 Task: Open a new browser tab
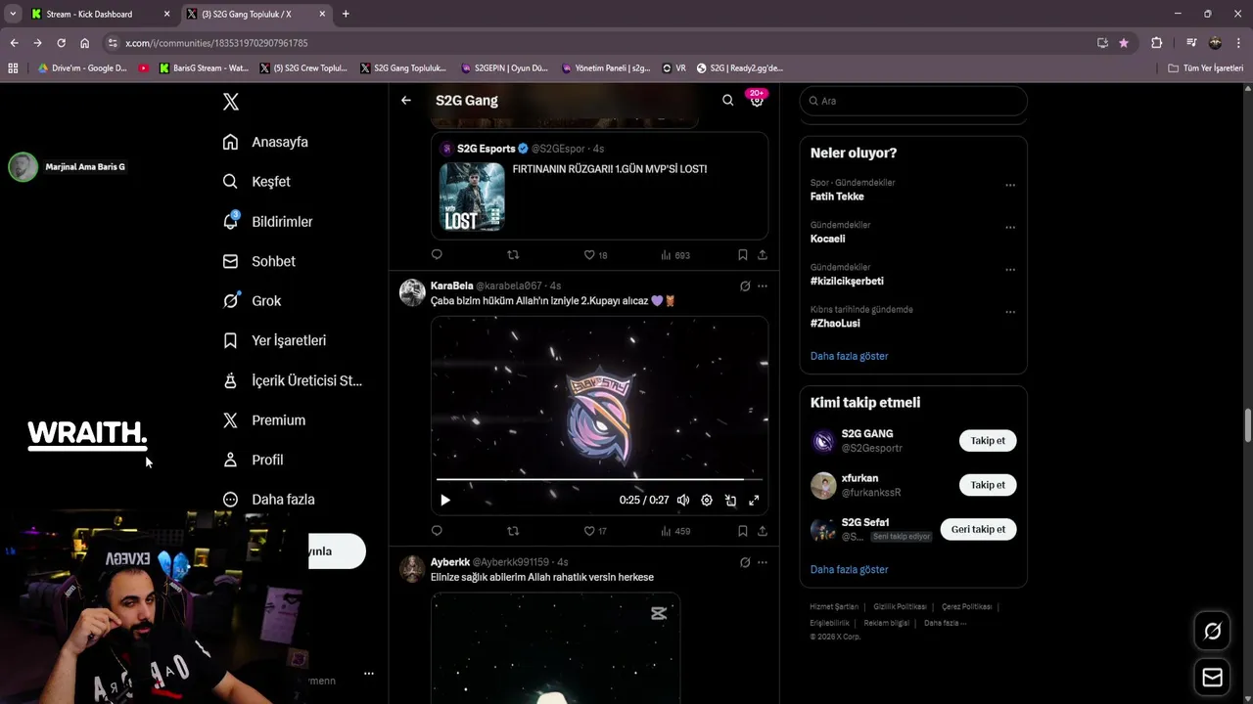coord(346,14)
